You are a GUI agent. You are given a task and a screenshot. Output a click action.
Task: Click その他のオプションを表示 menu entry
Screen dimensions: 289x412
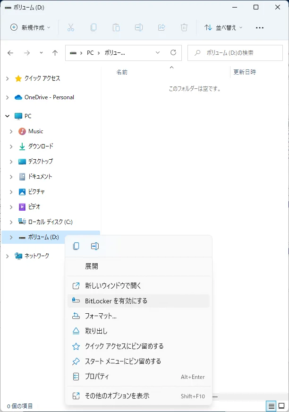117,396
